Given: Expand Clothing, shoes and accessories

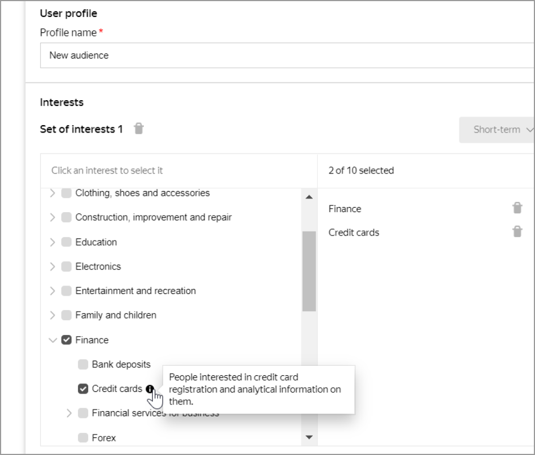Looking at the screenshot, I should coord(53,193).
